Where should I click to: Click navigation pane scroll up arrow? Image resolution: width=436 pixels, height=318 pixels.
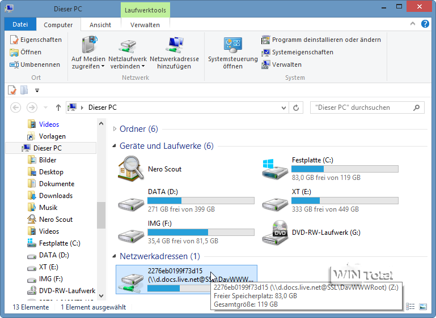tap(101, 123)
